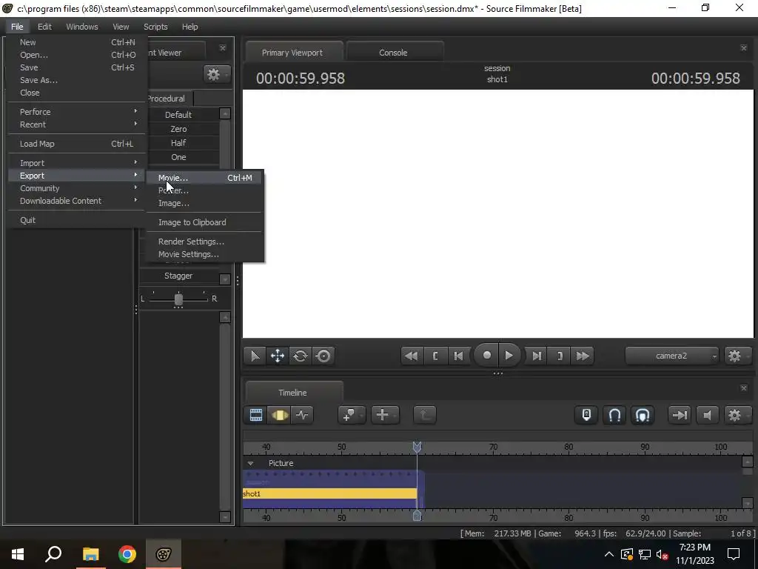The width and height of the screenshot is (758, 569).
Task: Open Render Settings…
Action: click(205, 242)
